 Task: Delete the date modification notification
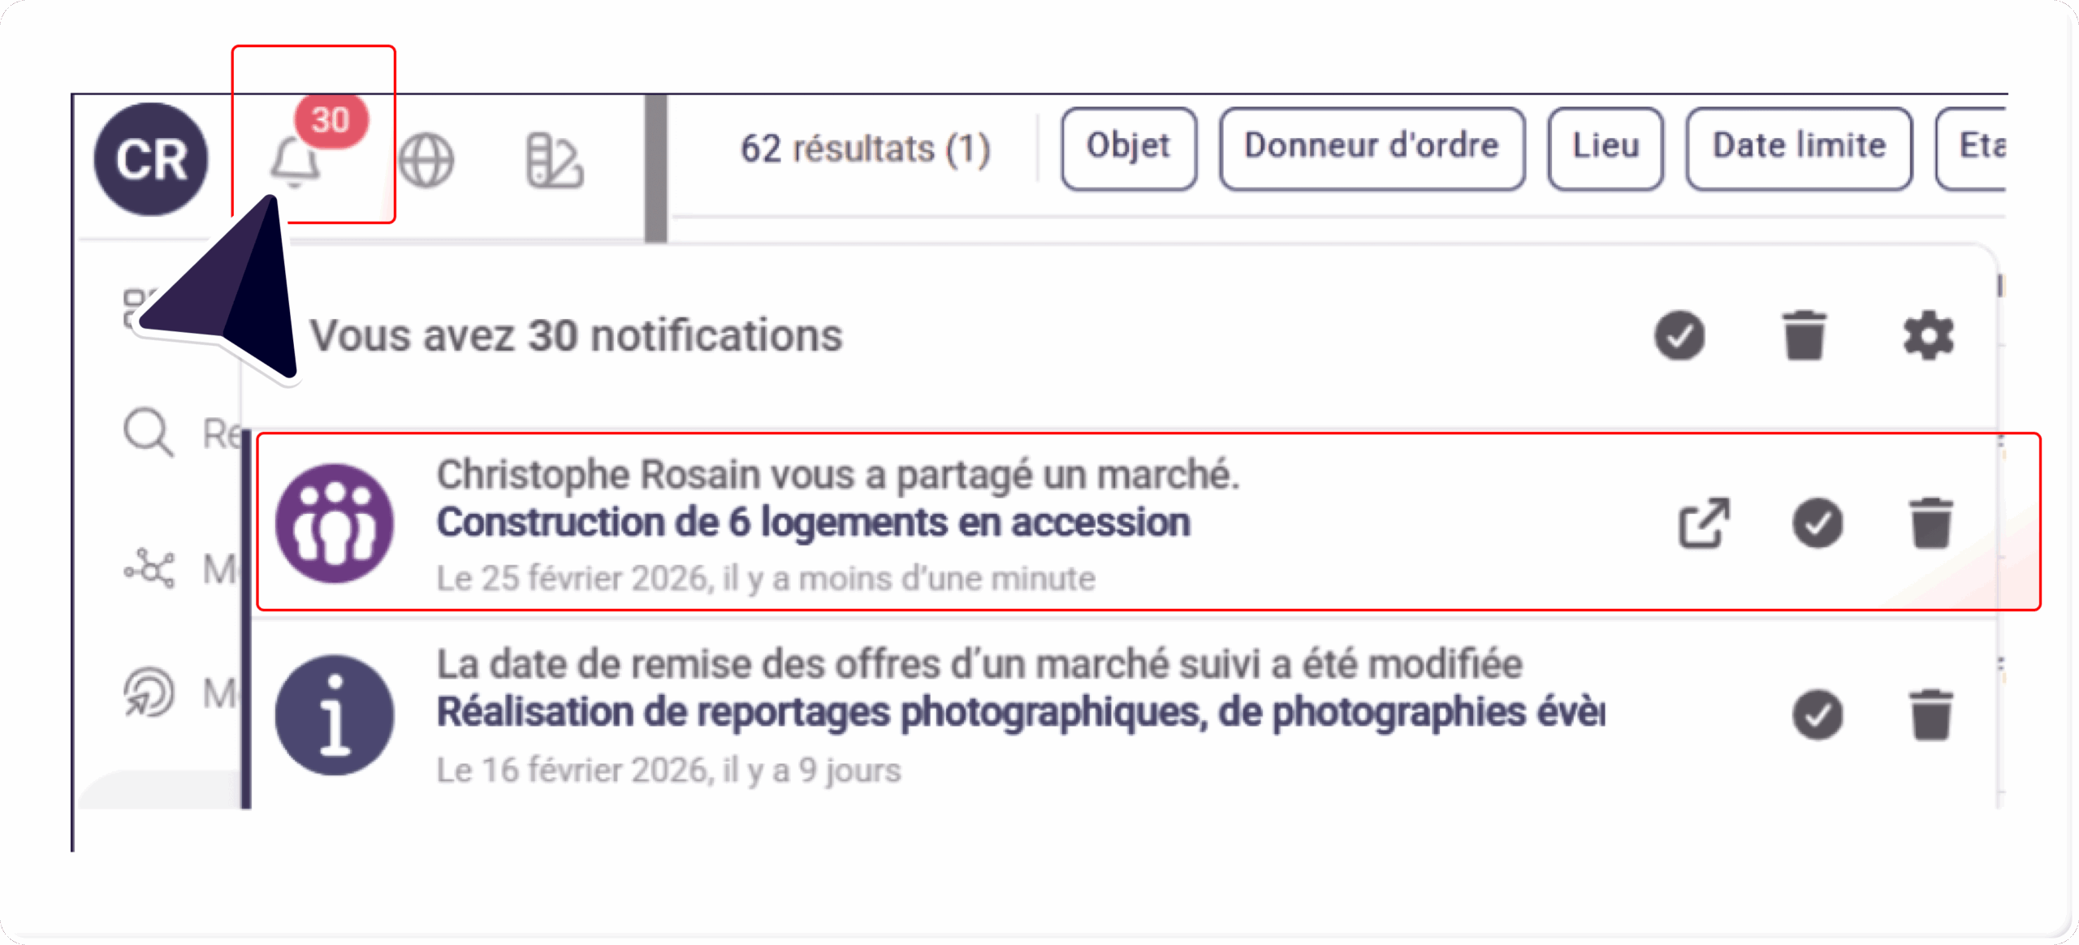pos(1931,714)
